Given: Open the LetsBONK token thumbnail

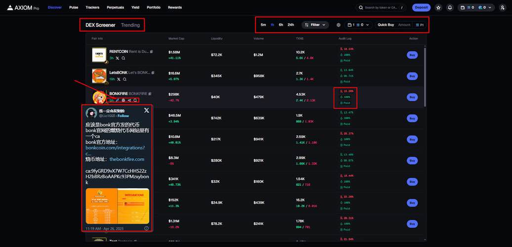Looking at the screenshot, I should 99,76.
